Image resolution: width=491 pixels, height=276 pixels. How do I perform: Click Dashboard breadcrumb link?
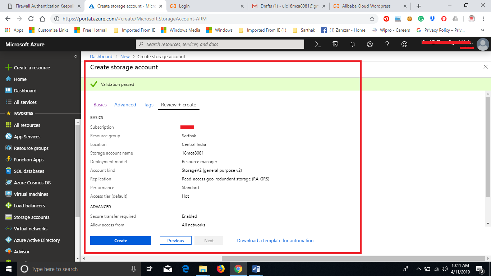(101, 56)
